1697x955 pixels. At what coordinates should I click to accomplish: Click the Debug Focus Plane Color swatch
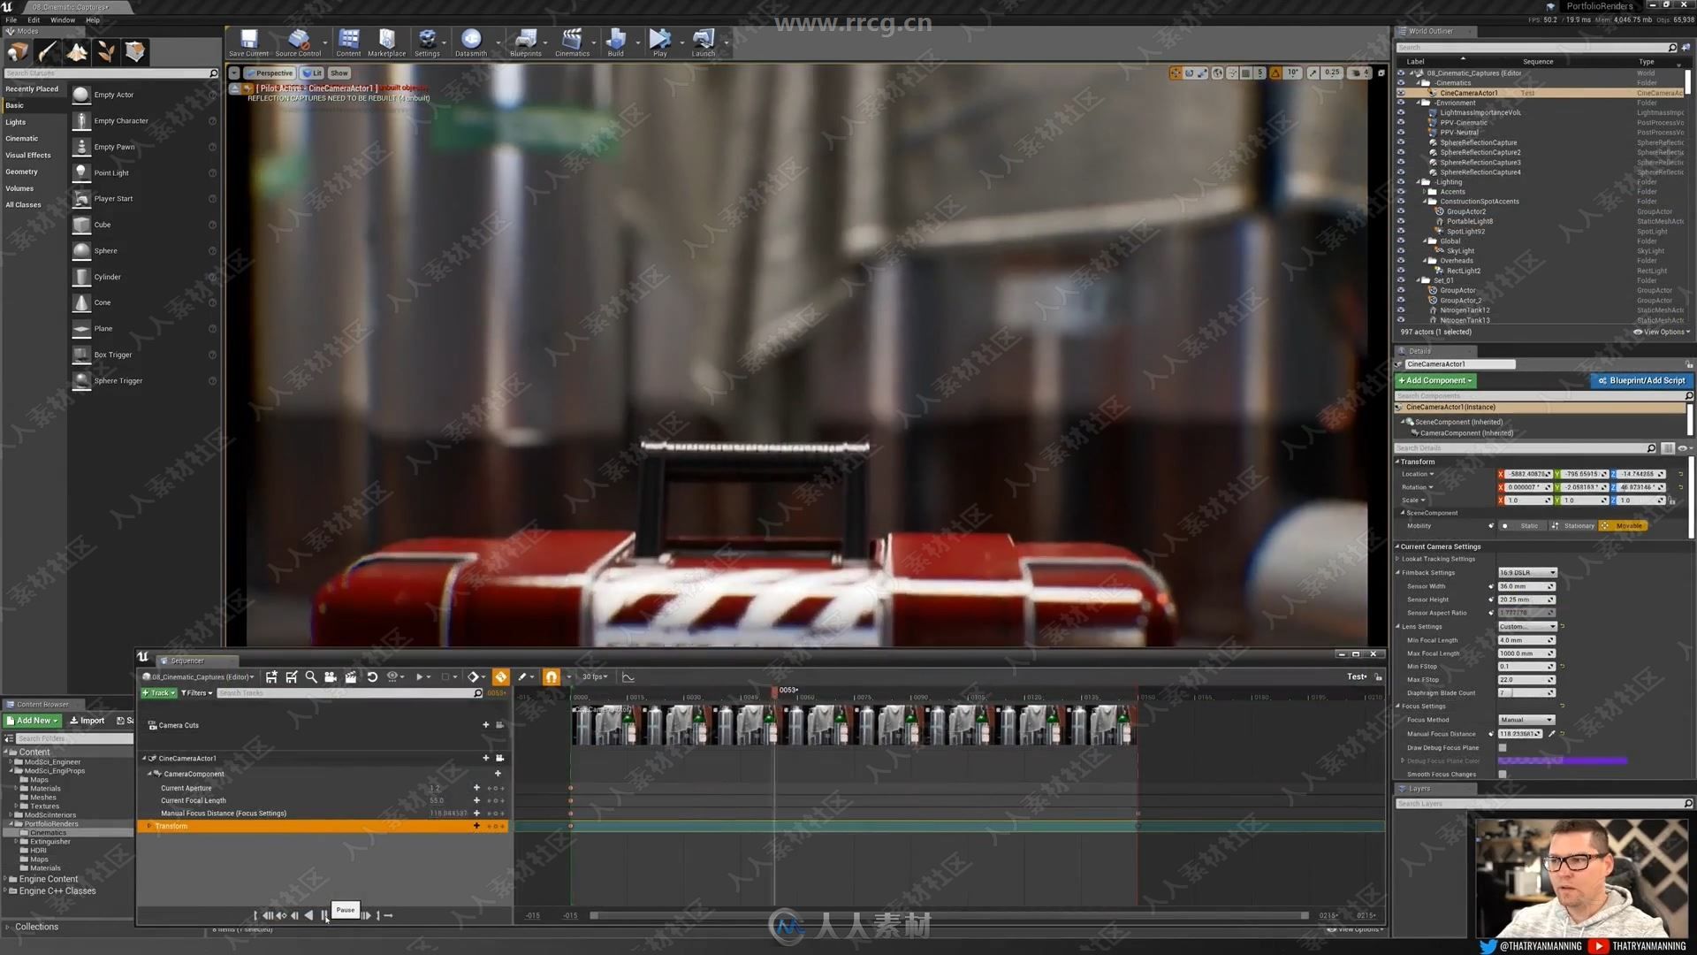click(x=1562, y=761)
